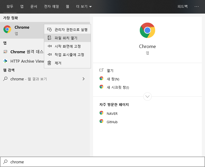Click the trash can icon by 제거
Viewport: 205px width, 167px height.
point(49,63)
